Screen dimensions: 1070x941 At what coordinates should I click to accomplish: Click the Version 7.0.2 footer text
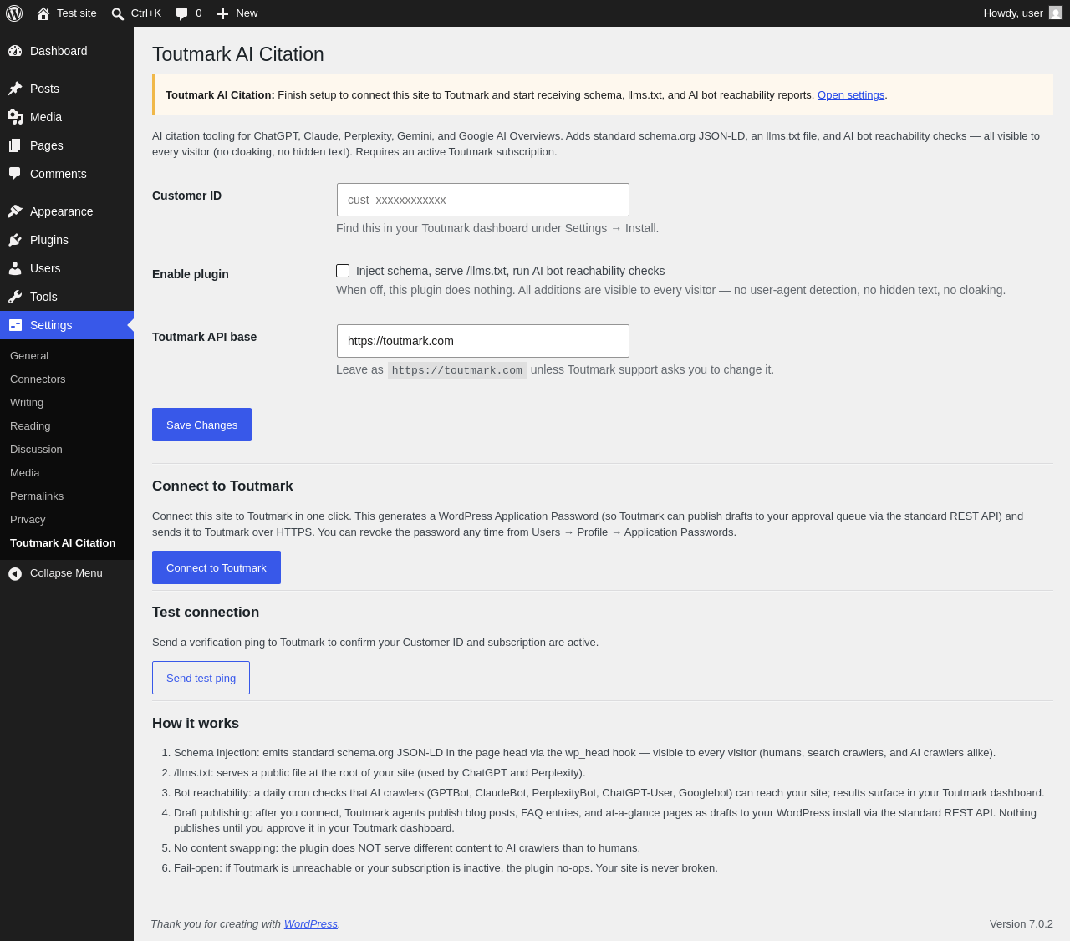click(x=1022, y=924)
